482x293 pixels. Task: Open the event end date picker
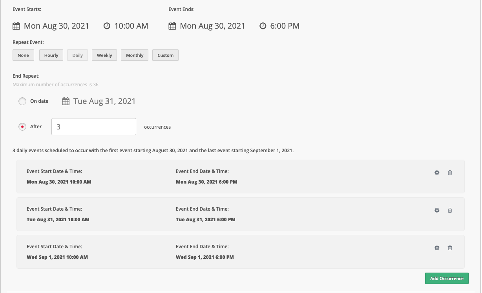(x=212, y=26)
